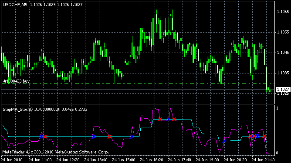Select the blue cross signal above 13:40
The height and width of the screenshot is (163, 291).
(x=94, y=136)
